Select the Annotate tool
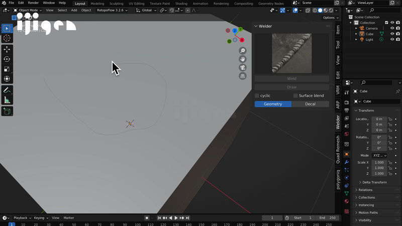 (x=7, y=90)
